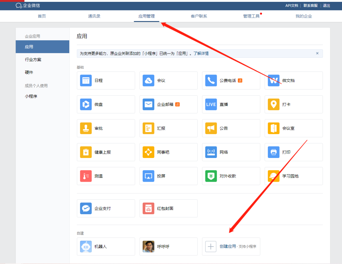Click the 打卡 location pin icon
This screenshot has width=342, height=264.
point(274,104)
